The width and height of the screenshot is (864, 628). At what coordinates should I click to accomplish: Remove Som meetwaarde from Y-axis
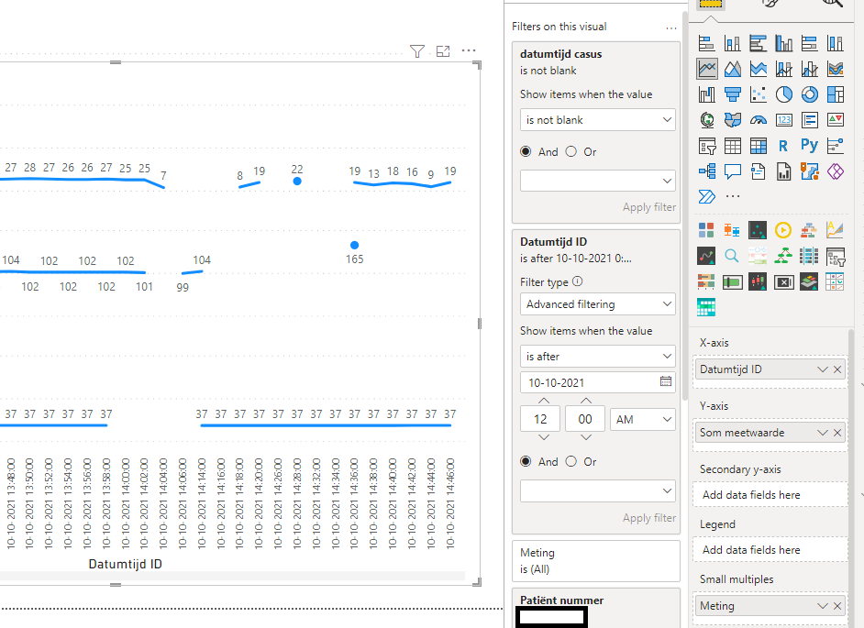point(837,433)
